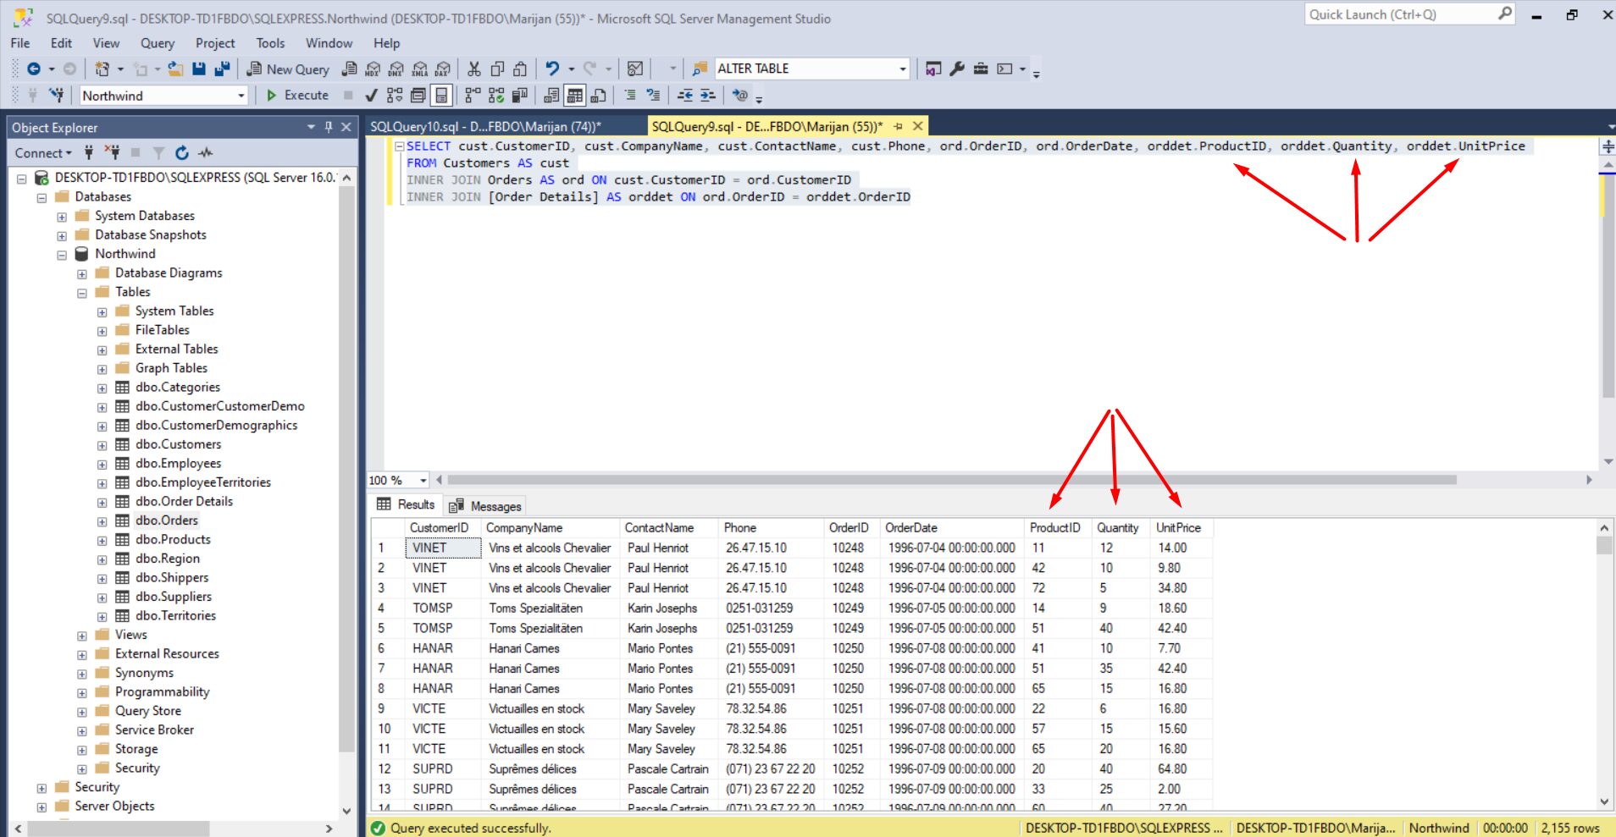Image resolution: width=1616 pixels, height=837 pixels.
Task: Expand the Views folder node
Action: click(82, 636)
